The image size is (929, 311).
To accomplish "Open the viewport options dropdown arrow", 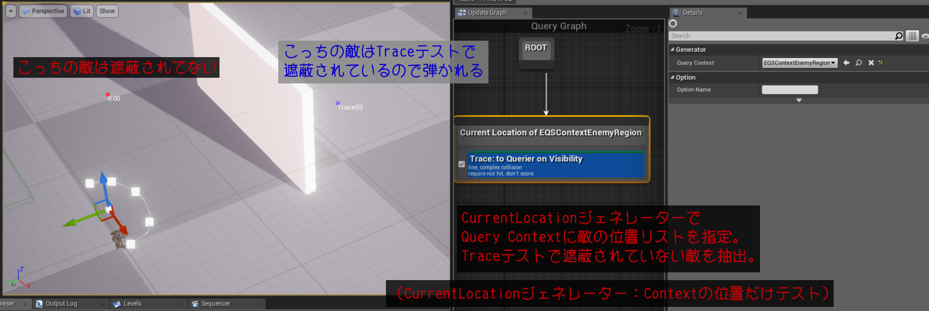I will (x=11, y=11).
